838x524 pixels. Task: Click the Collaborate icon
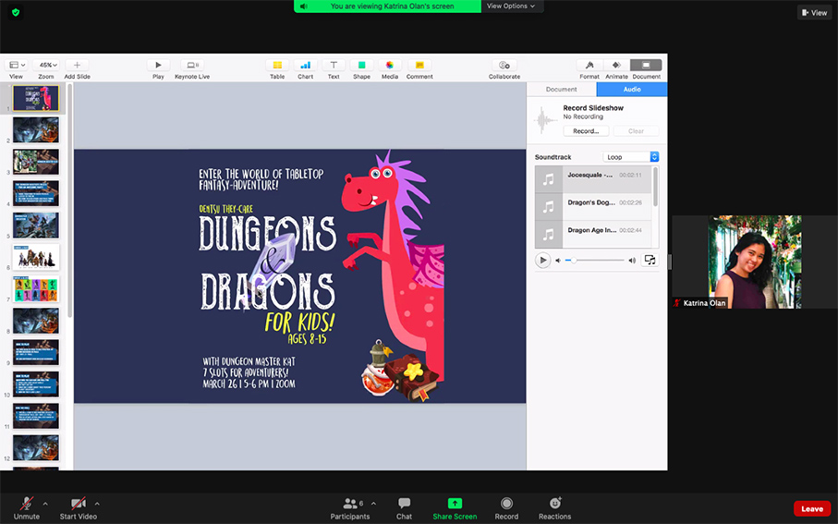pyautogui.click(x=504, y=66)
